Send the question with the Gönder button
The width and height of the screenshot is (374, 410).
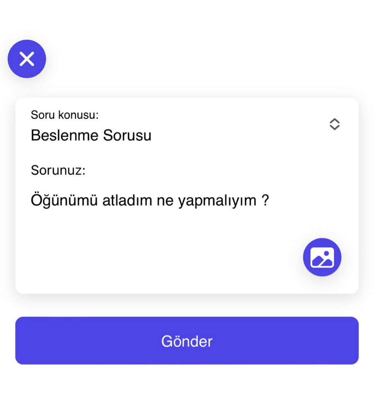point(187,340)
